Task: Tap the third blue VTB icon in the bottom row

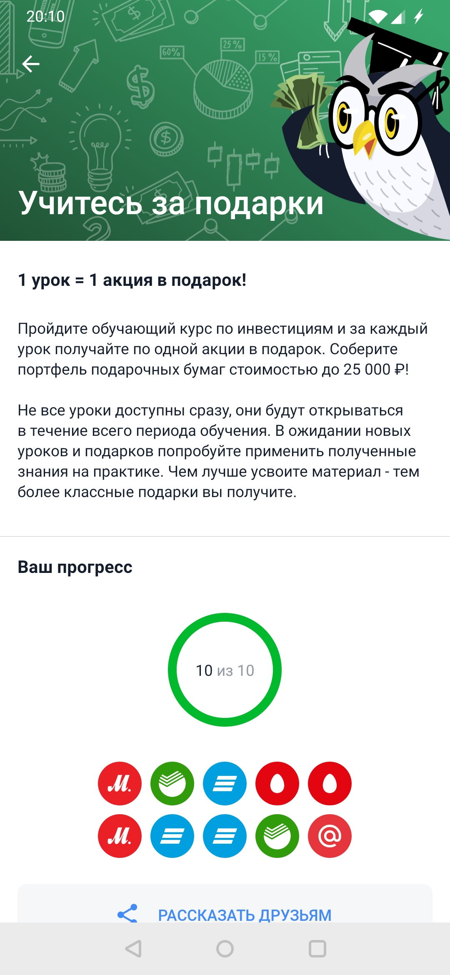Action: coord(225,836)
